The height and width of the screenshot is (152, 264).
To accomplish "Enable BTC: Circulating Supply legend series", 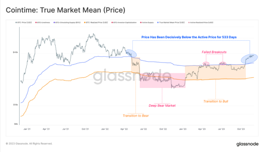I will [x=67, y=22].
